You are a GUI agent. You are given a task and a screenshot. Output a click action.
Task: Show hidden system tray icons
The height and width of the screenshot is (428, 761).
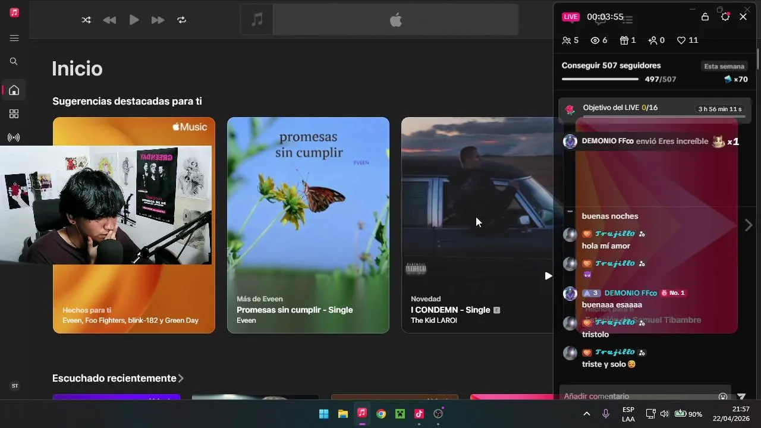click(x=587, y=414)
